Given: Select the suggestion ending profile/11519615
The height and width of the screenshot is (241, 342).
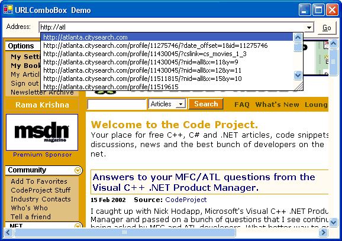Looking at the screenshot, I should (x=167, y=87).
